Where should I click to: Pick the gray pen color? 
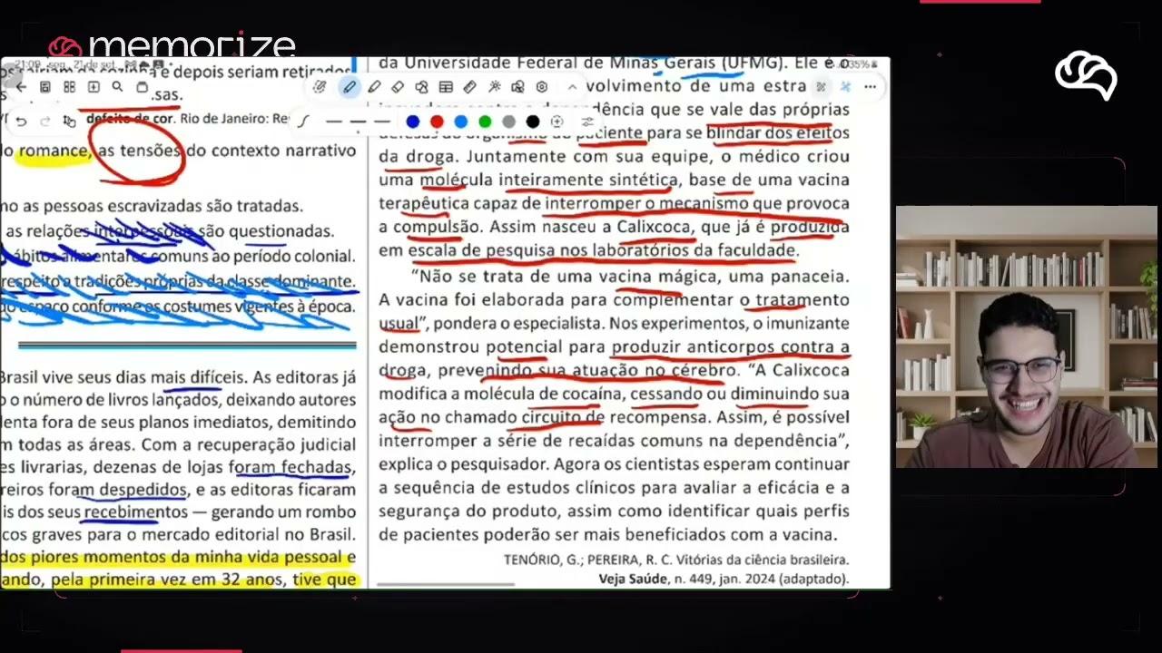tap(508, 122)
